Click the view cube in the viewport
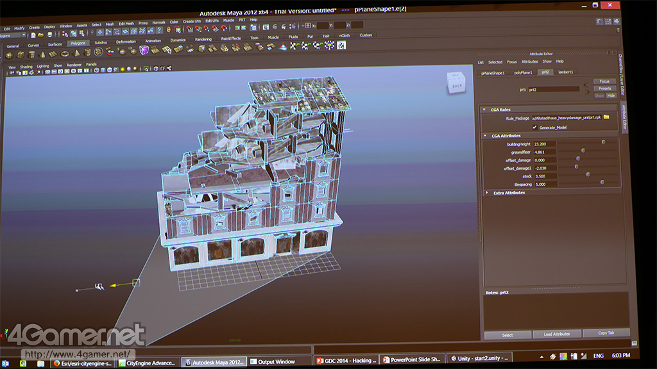Screen dimensions: 657x369 456,84
